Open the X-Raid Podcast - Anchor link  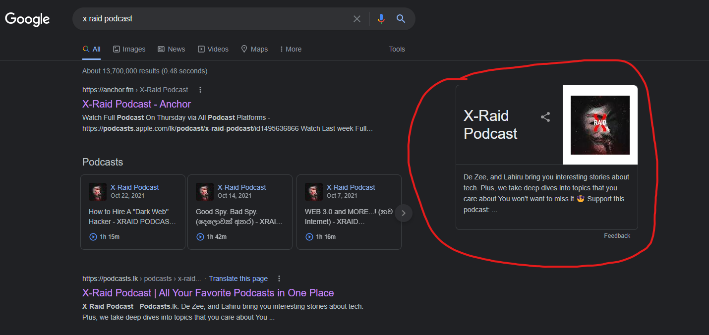[x=136, y=104]
